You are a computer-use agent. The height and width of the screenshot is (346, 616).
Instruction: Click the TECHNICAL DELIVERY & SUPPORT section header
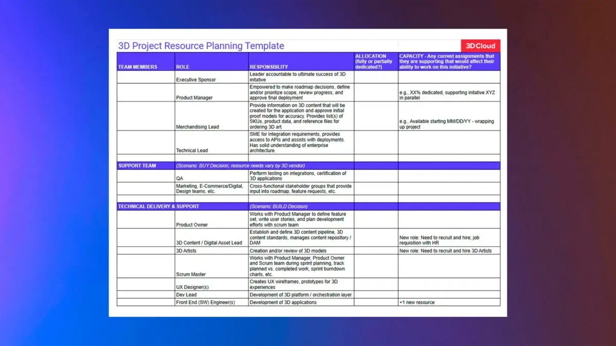coord(159,207)
